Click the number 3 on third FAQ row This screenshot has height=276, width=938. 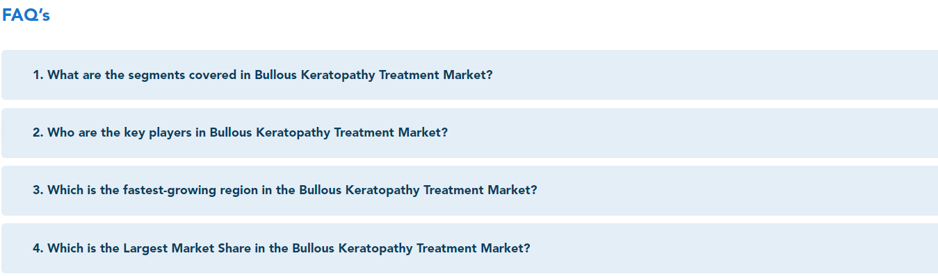pos(38,190)
